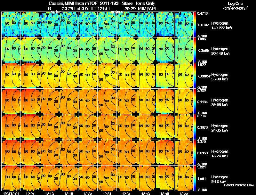256x195 pixels.
Task: Select the 193T12:01 start time label
Action: click(11, 193)
